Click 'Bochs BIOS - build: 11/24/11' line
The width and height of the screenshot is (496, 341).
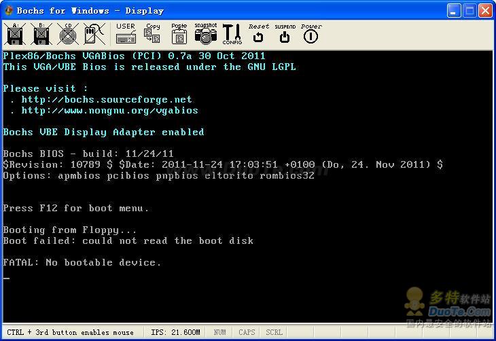pyautogui.click(x=88, y=154)
